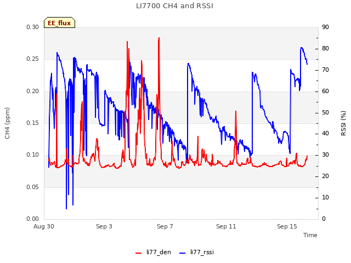Image resolution: width=351 pixels, height=263 pixels.
Task: Click the Aug 30 date tick label
Action: click(44, 226)
